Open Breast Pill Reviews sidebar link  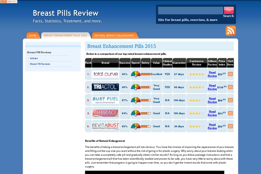40,64
